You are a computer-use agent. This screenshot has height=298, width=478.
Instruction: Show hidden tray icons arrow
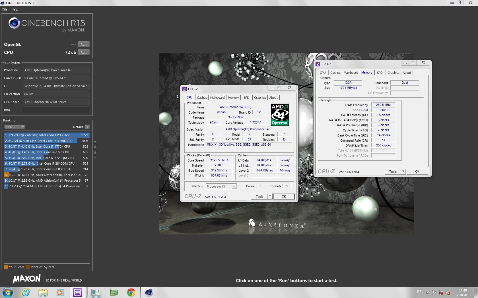click(x=427, y=293)
